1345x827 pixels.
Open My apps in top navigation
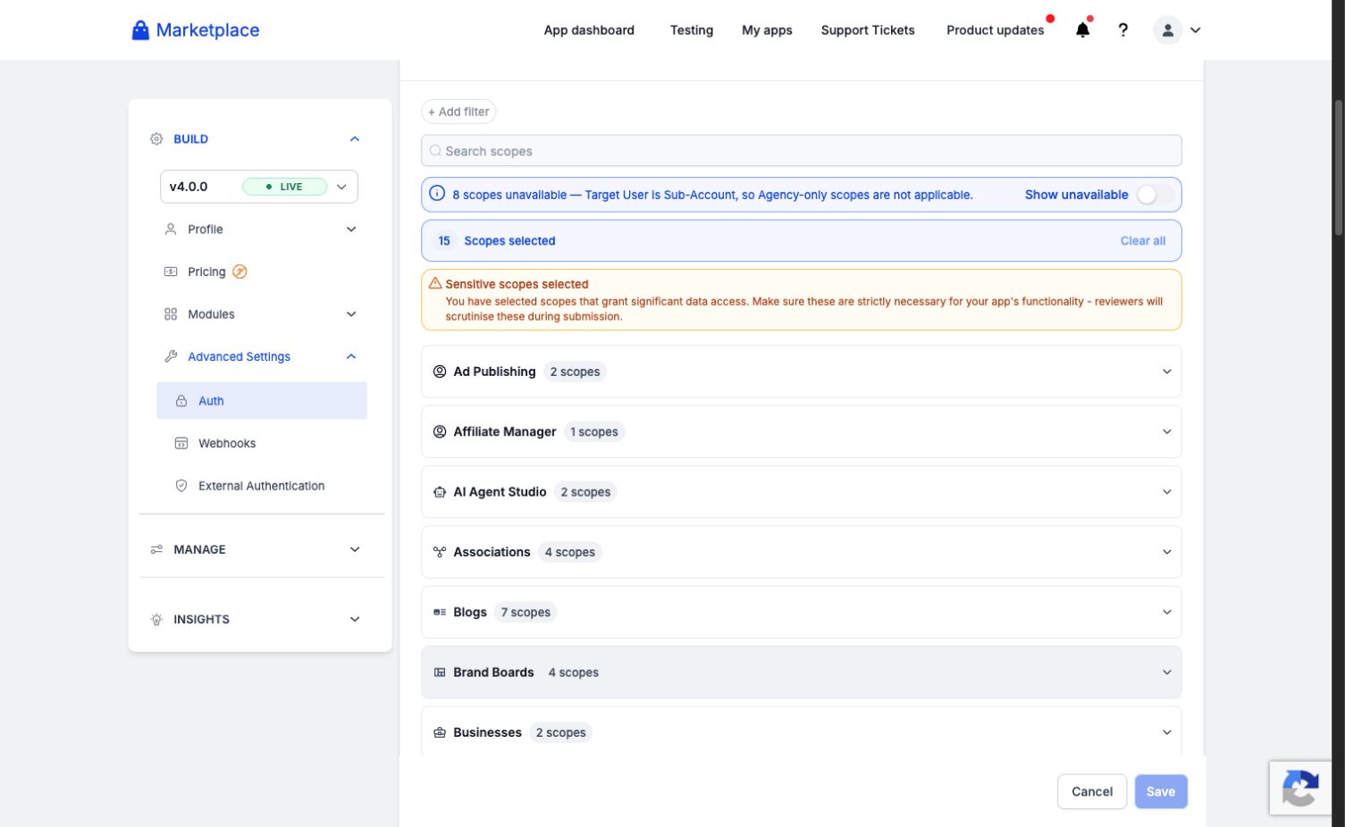coord(767,30)
